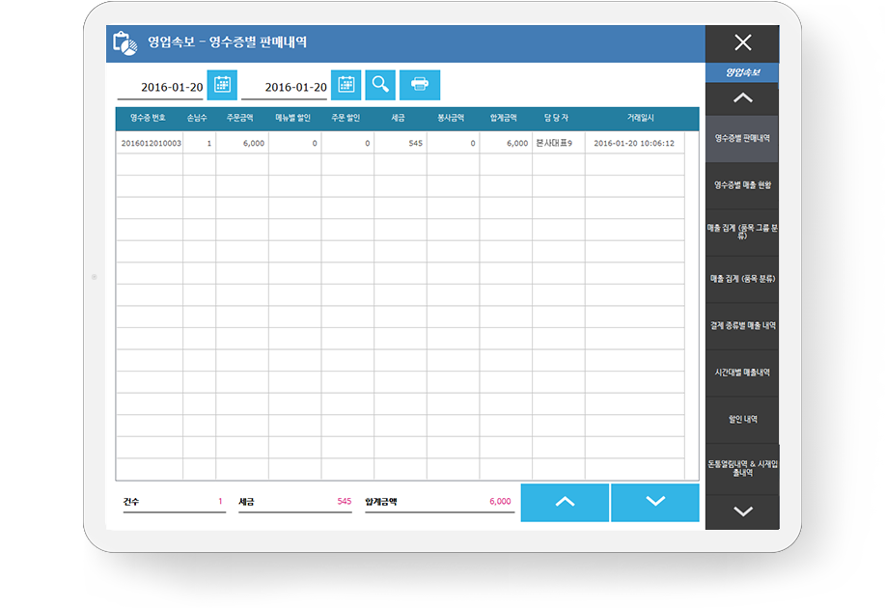Screen dimensions: 885x608
Task: Open 매출 집계 (품목 그룹 분류) report
Action: click(x=742, y=232)
